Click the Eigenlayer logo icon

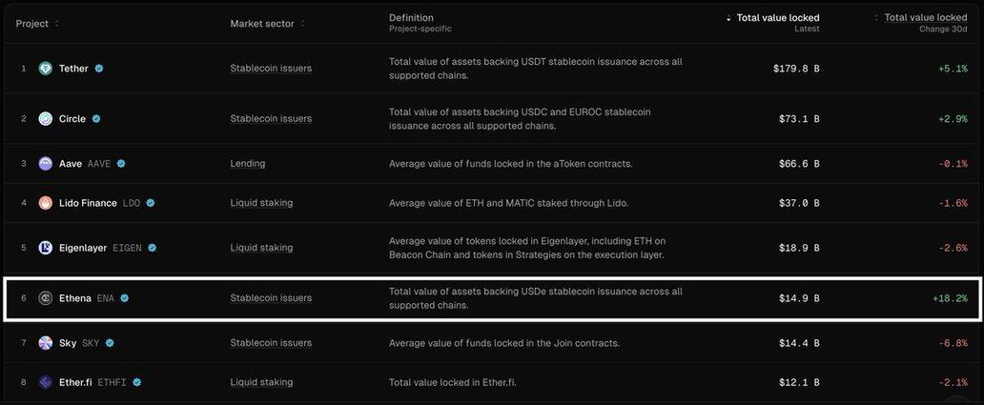pos(46,248)
